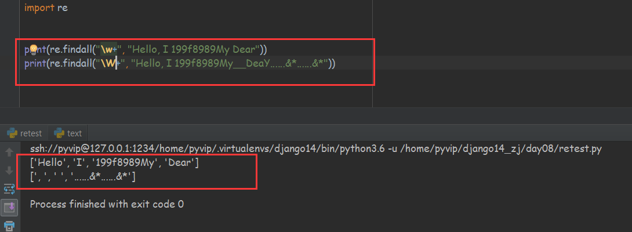Click output line ['Hello', 'I', '199f8989My', 'Dear']
Viewport: 632px width, 232px height.
(114, 164)
